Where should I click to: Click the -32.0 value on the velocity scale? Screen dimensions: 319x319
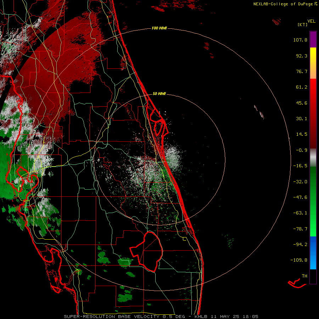coord(300,182)
